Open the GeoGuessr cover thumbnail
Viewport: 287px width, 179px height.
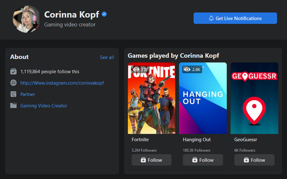click(x=255, y=98)
